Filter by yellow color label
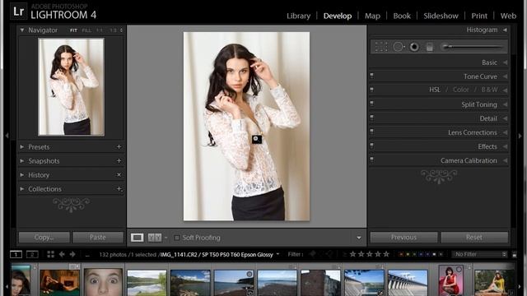 point(408,254)
